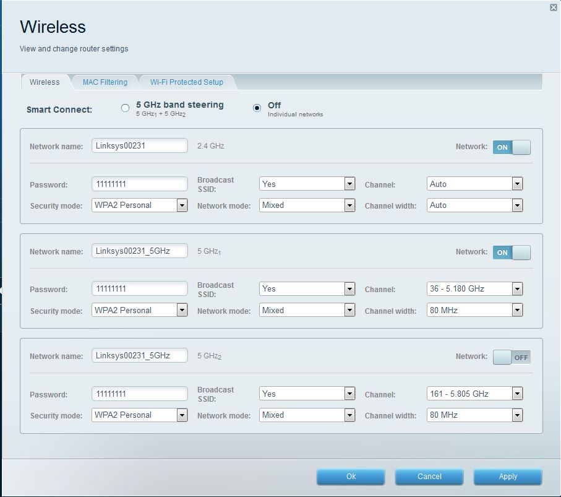Click the Apply button

pos(508,477)
